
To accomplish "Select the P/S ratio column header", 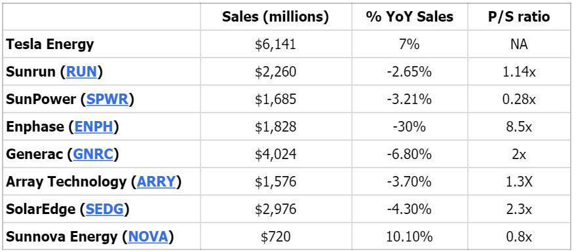I will pos(519,17).
